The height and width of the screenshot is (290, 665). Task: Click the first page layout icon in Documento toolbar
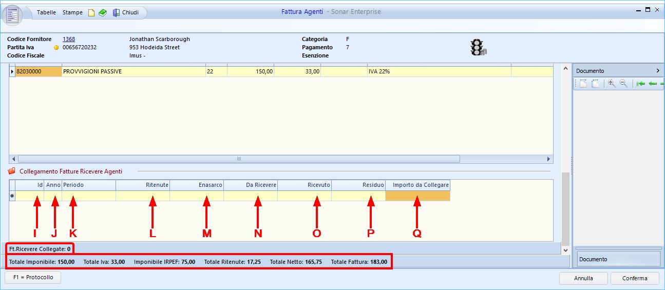click(x=583, y=84)
